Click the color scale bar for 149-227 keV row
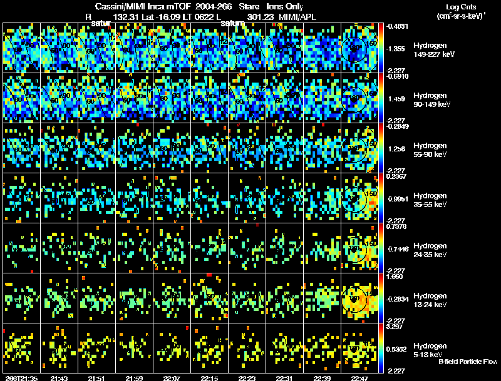This screenshot has height=381, width=501. click(381, 48)
